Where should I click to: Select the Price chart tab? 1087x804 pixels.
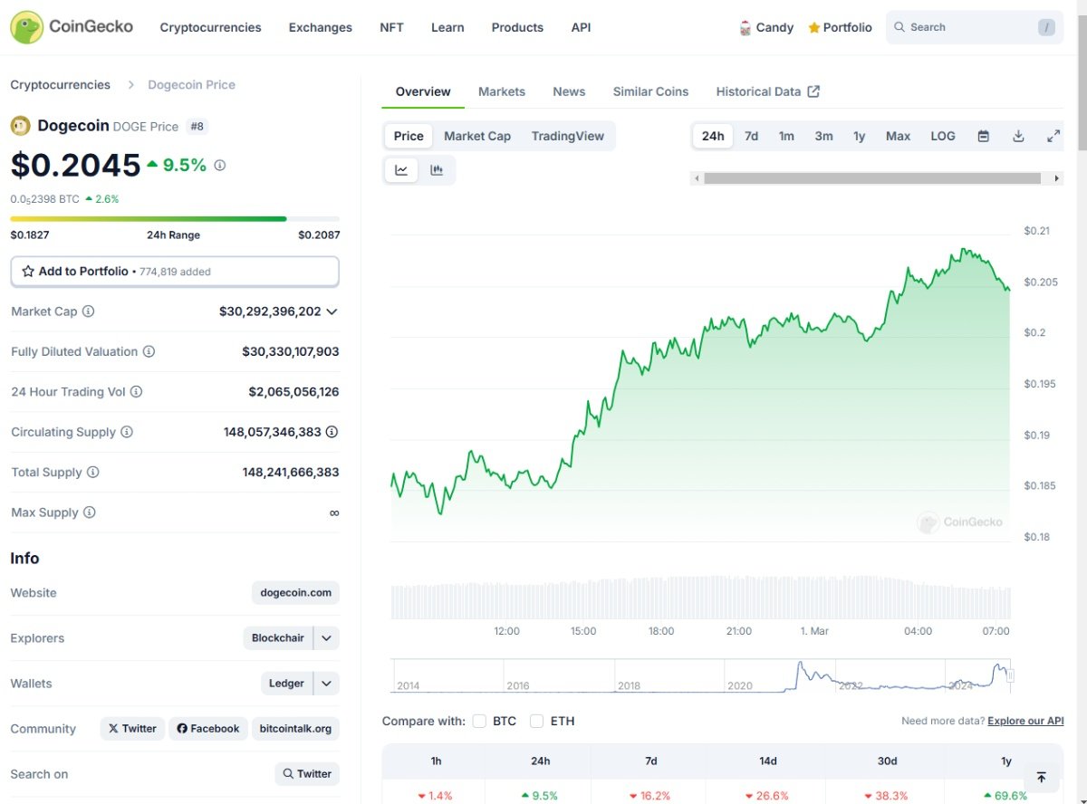409,136
